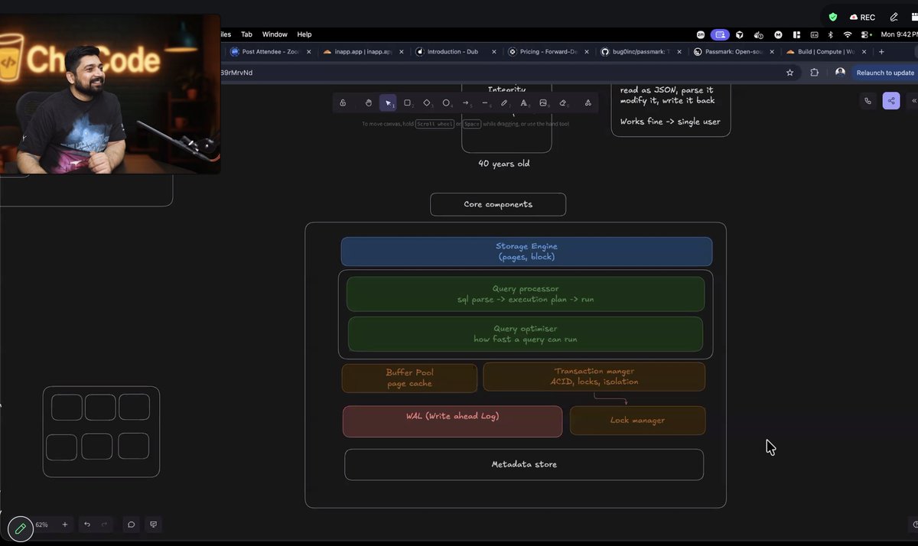The width and height of the screenshot is (918, 546).
Task: Toggle the canvas lock icon
Action: 343,102
